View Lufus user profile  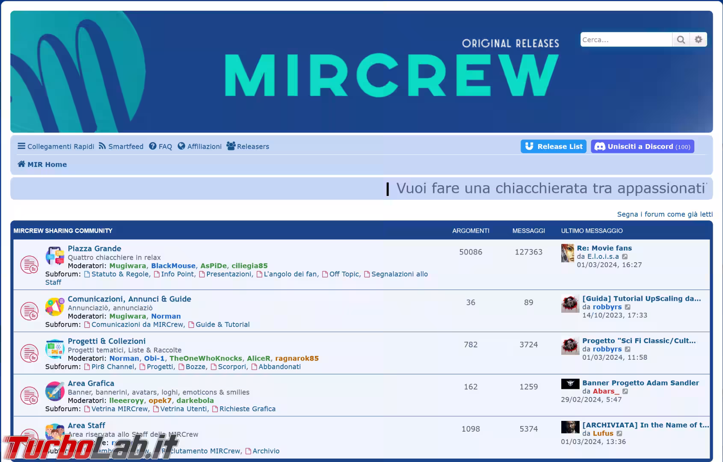pyautogui.click(x=603, y=433)
